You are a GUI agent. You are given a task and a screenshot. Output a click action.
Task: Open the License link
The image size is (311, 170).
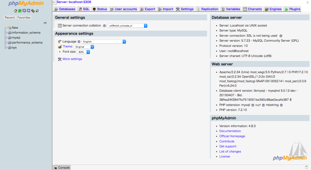[x=224, y=156]
